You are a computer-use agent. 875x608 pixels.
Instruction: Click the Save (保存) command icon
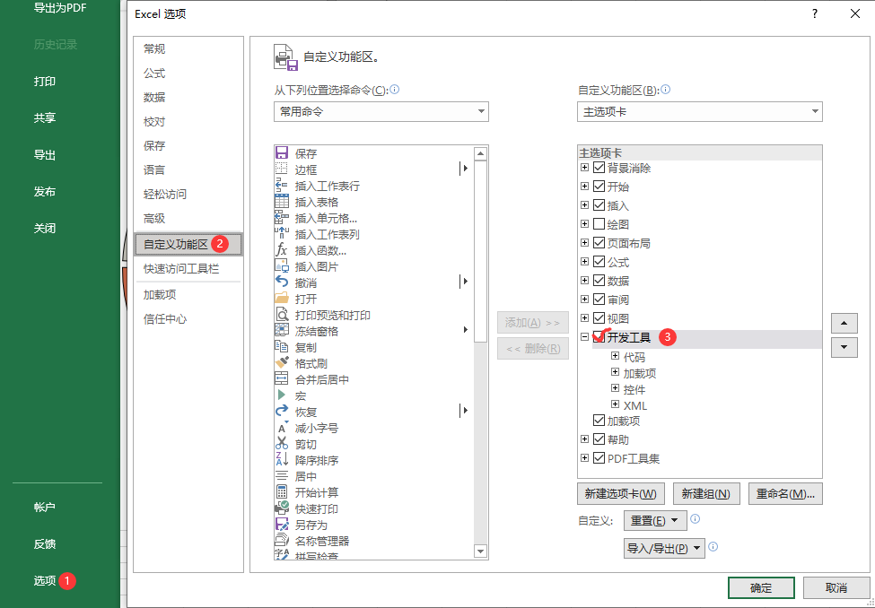click(x=282, y=152)
